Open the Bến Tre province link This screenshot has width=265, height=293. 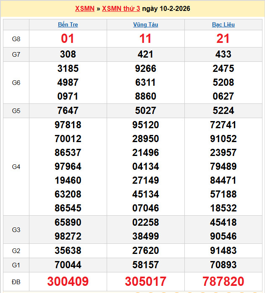click(x=68, y=25)
